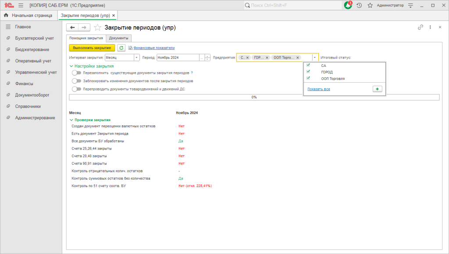Screen dimensions: 449x254
Task: Open Справочники section
Action: (x=28, y=106)
